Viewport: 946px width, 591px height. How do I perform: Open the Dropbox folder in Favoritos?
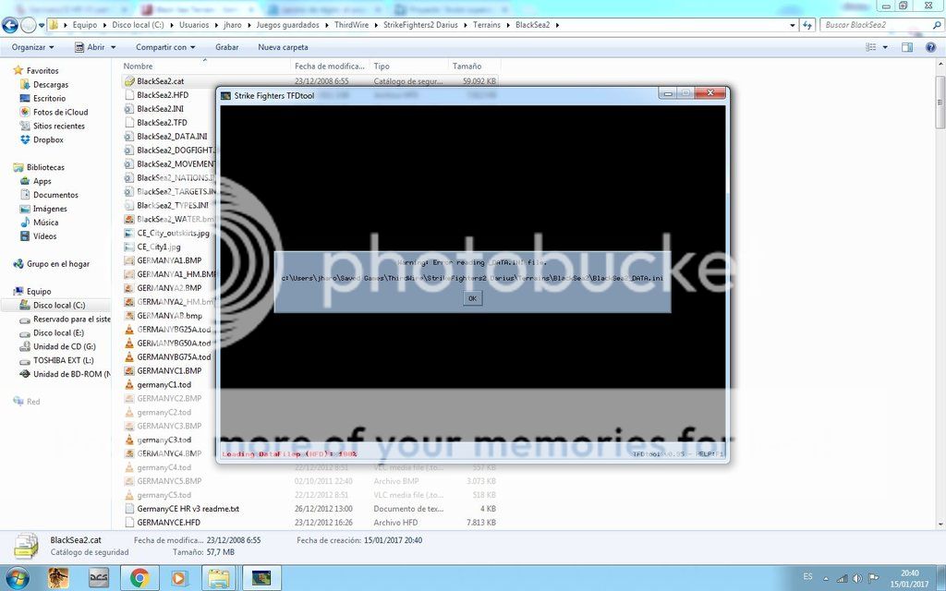[x=48, y=140]
